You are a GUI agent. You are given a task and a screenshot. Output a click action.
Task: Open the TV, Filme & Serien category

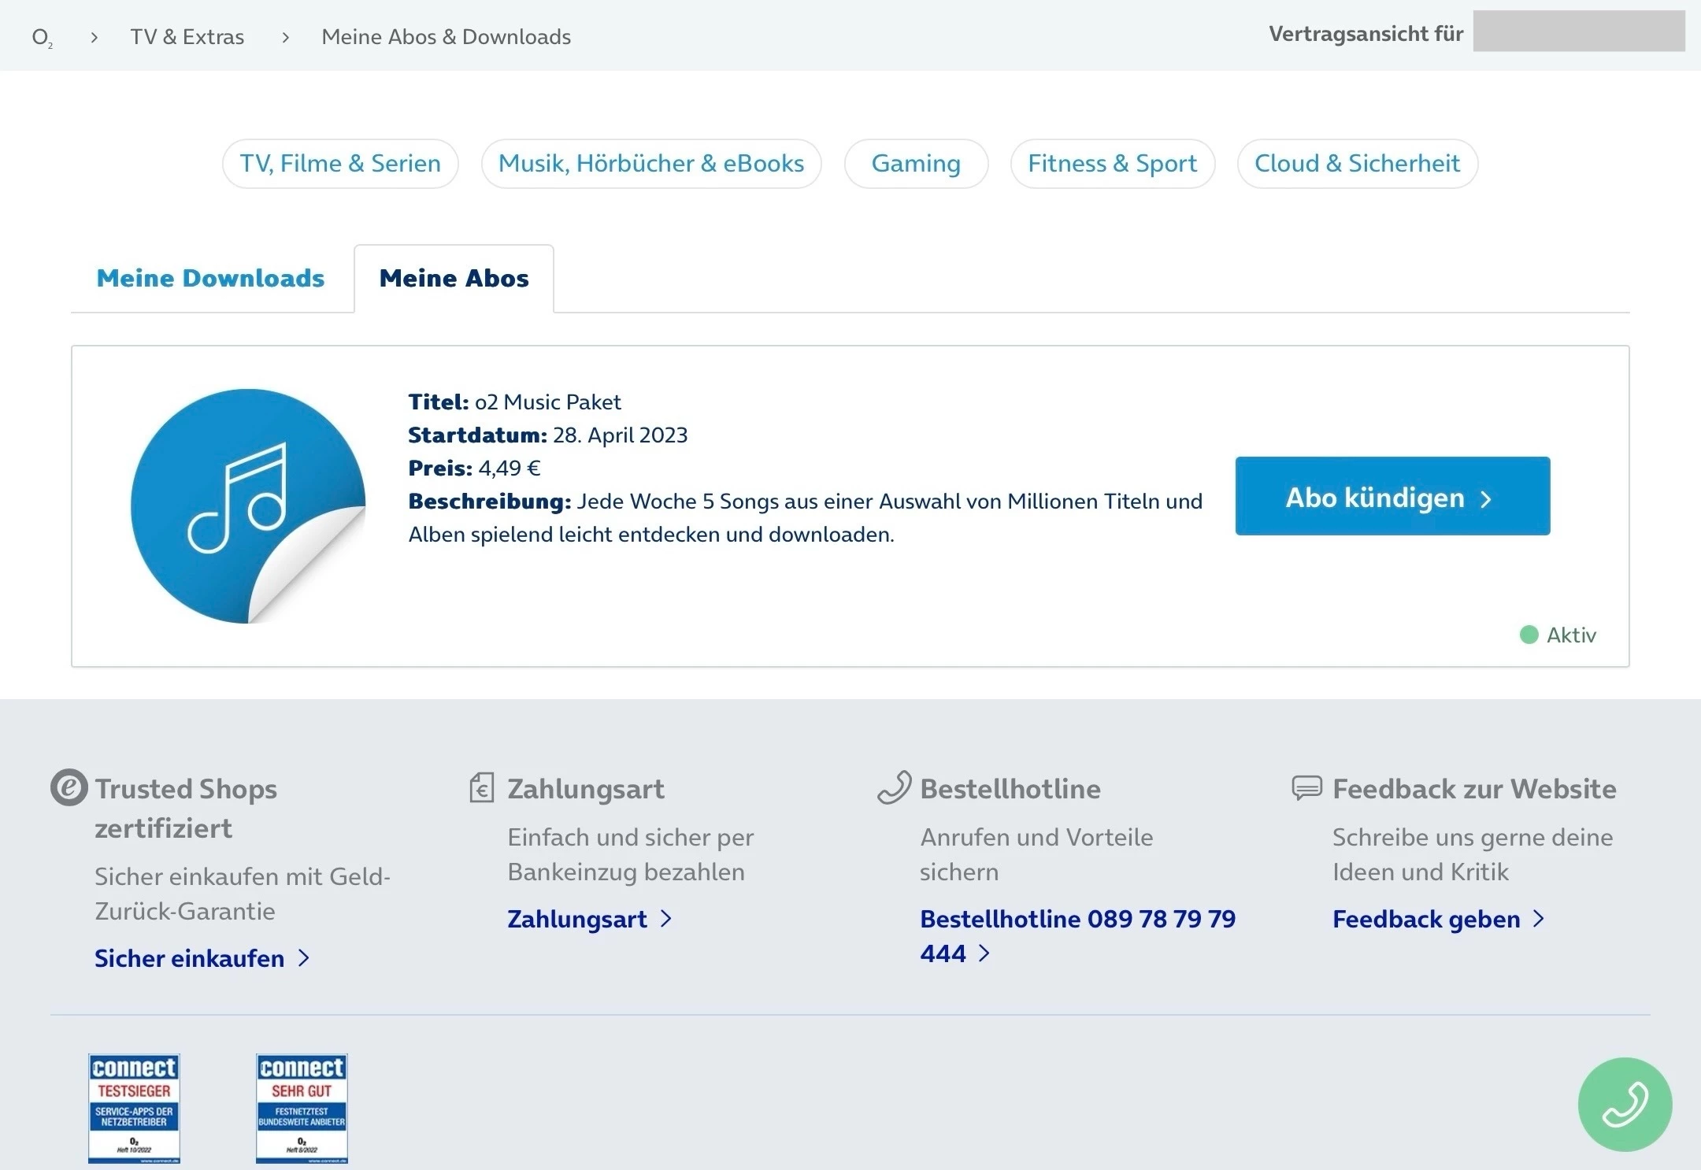(x=340, y=164)
